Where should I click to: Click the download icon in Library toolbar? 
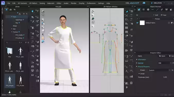point(20,14)
